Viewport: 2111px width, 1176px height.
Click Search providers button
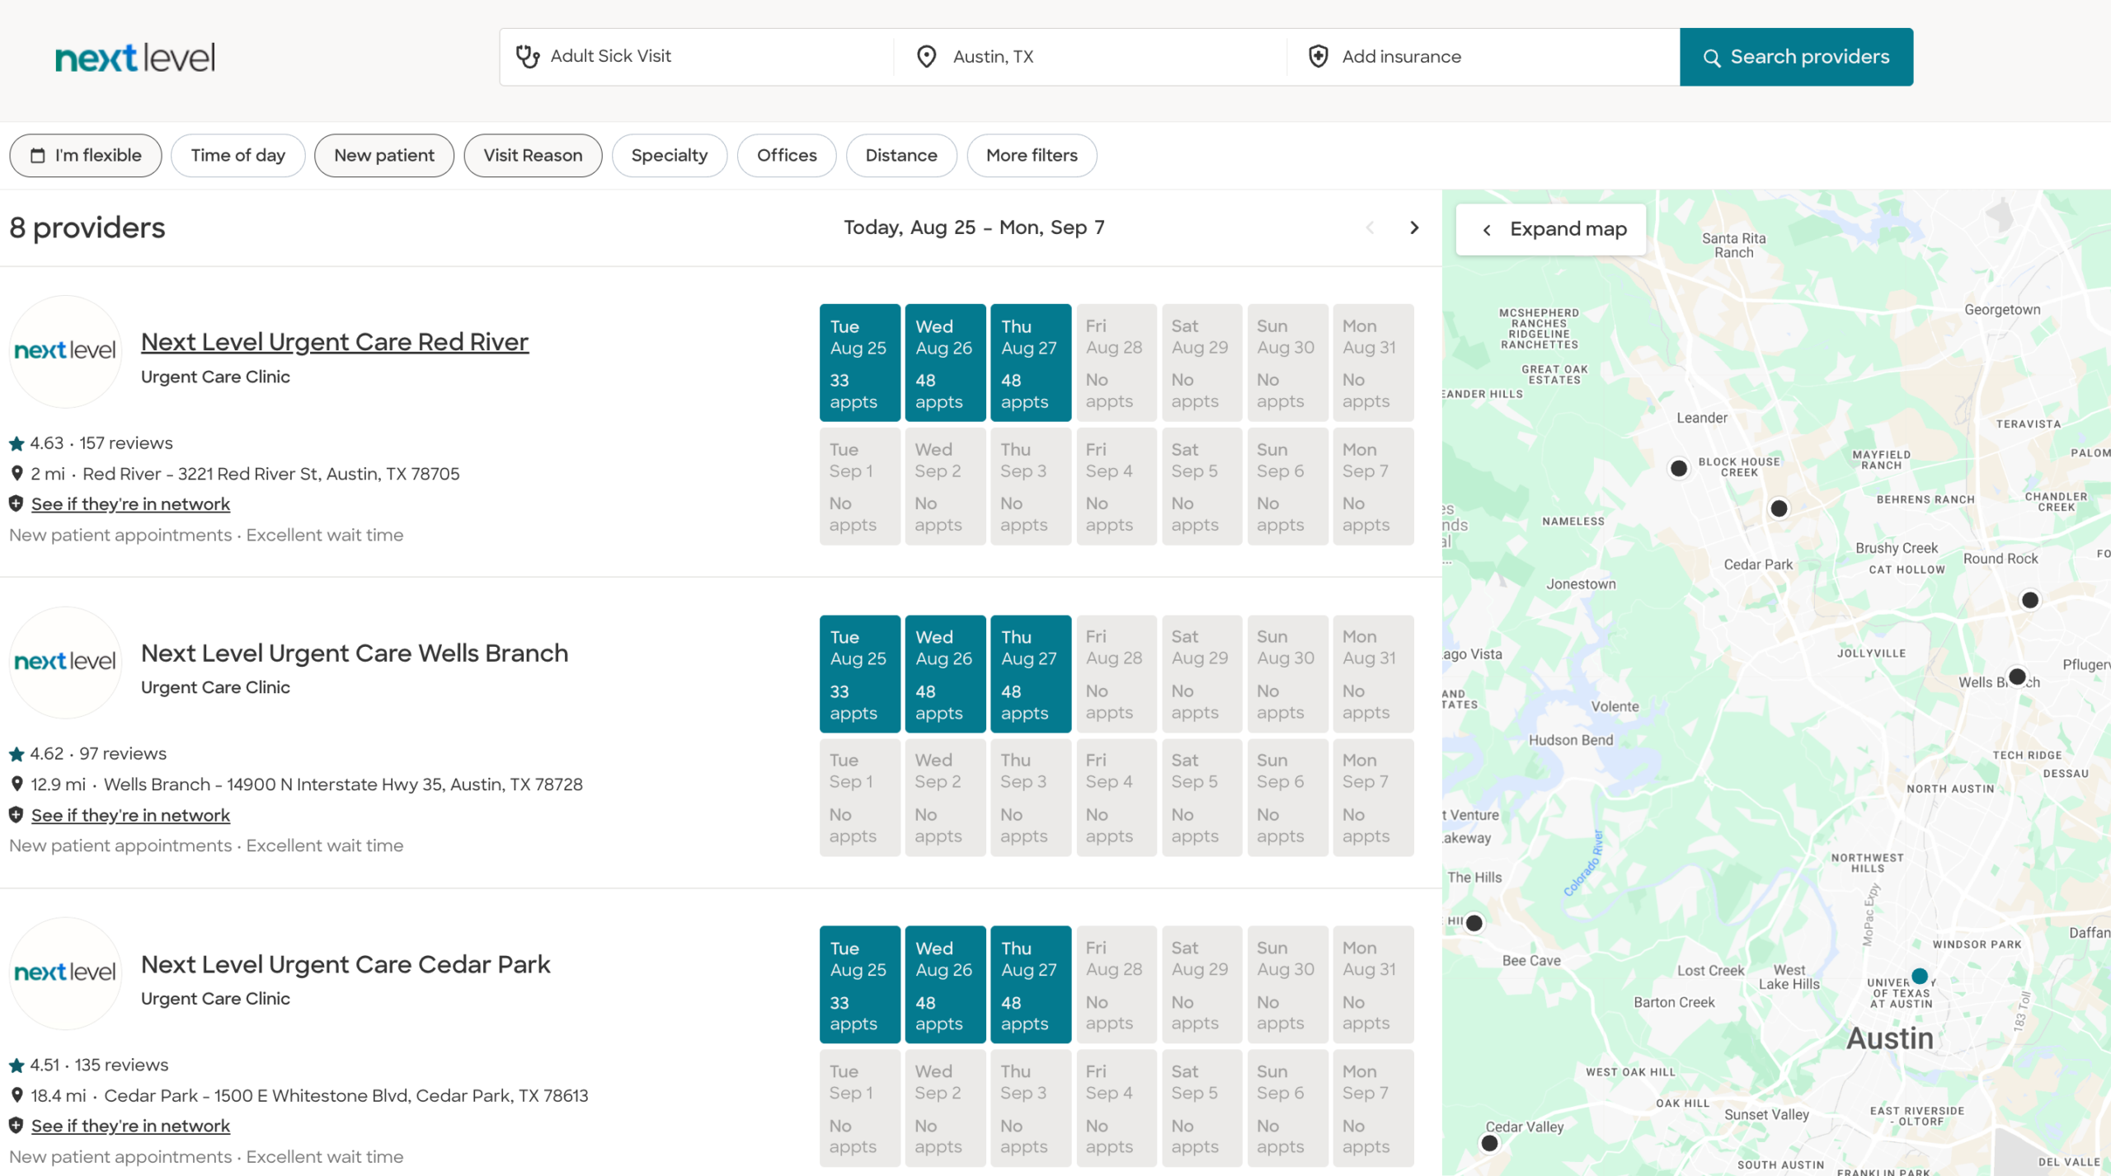pyautogui.click(x=1797, y=57)
